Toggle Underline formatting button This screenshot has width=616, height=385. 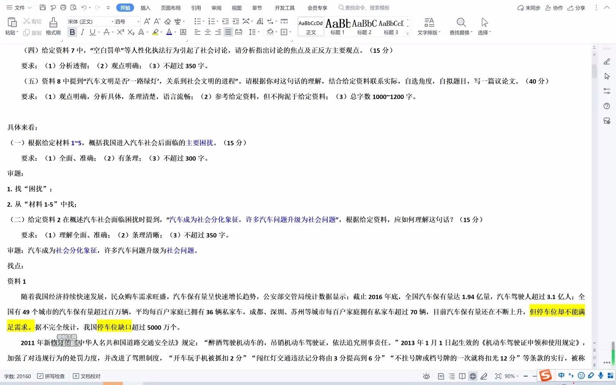coord(92,32)
